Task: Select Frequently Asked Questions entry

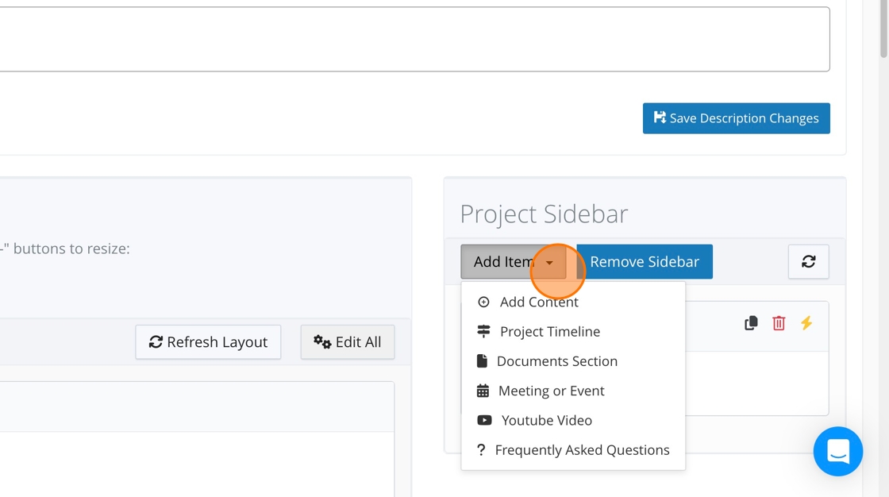Action: (x=582, y=450)
